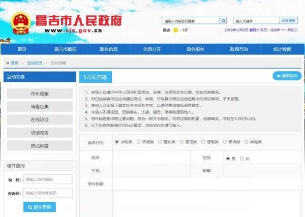Click the 诉求目的 field label
Image resolution: width=305 pixels, height=217 pixels.
click(x=96, y=143)
